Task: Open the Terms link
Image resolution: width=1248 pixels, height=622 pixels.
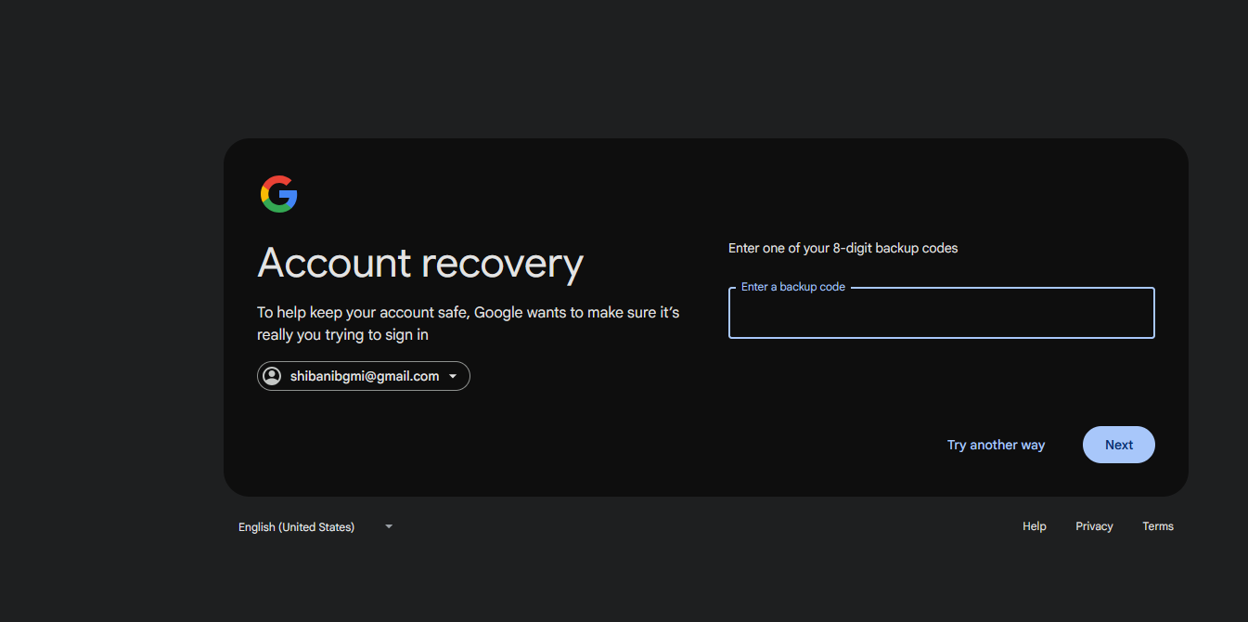Action: point(1157,526)
